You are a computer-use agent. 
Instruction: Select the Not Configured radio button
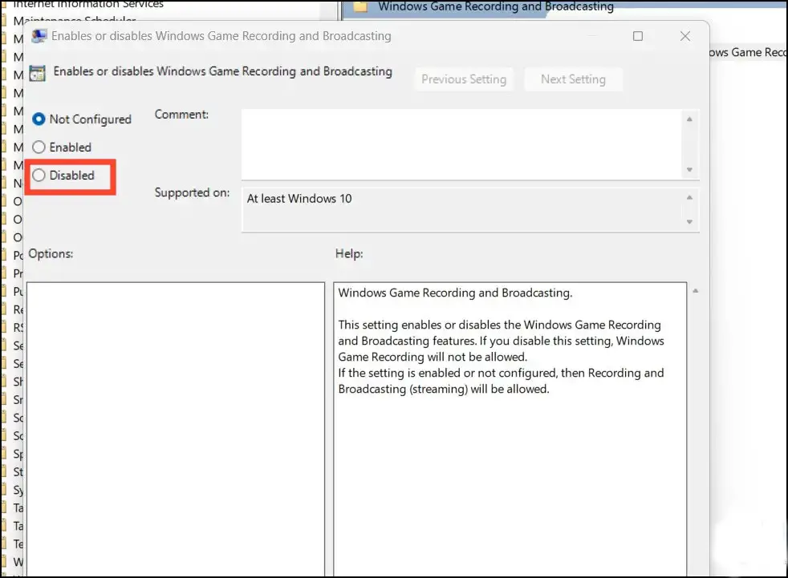pos(39,119)
